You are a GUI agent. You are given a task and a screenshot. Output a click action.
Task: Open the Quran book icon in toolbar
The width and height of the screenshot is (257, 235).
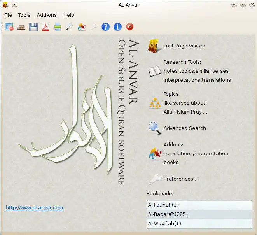point(21,27)
